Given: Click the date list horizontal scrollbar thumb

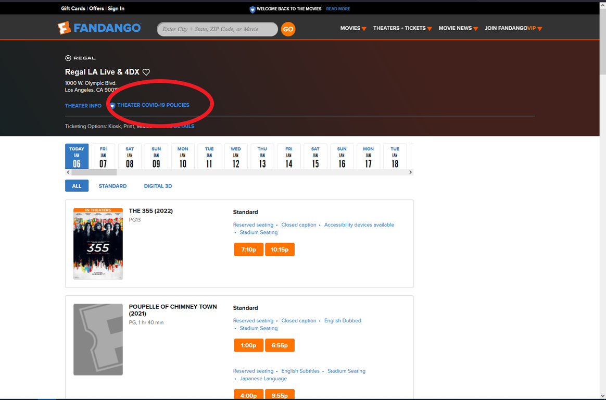Looking at the screenshot, I should click(94, 172).
